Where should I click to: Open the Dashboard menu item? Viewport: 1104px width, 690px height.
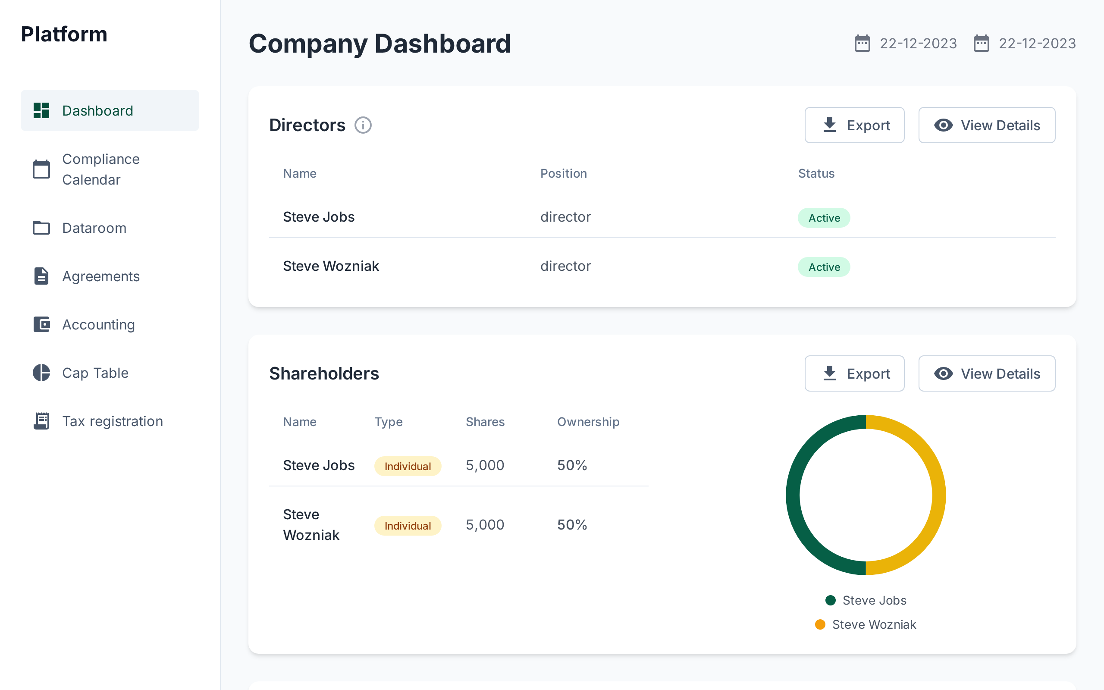pyautogui.click(x=110, y=110)
